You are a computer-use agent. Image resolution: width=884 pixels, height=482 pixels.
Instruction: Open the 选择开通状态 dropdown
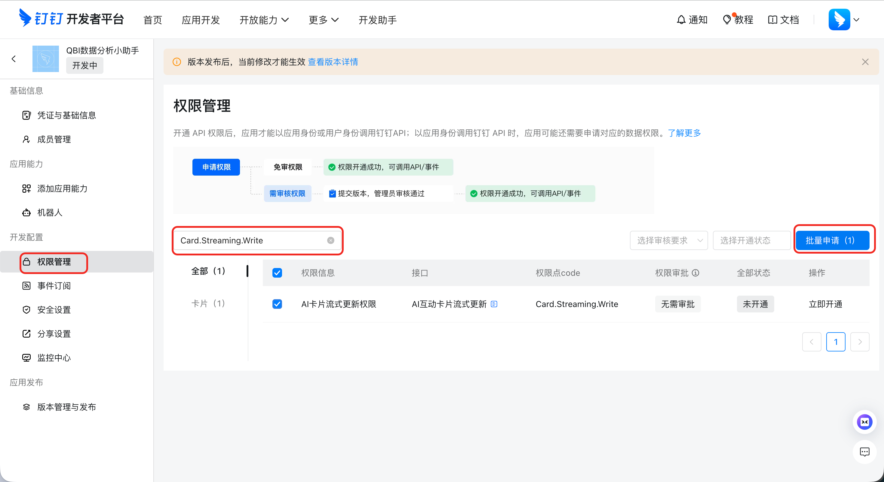(x=751, y=240)
